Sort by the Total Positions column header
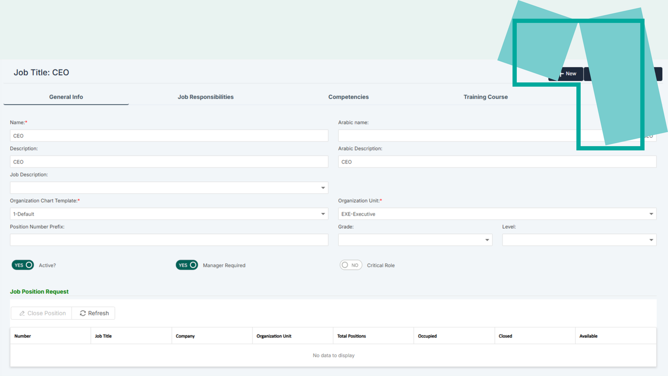 pyautogui.click(x=352, y=336)
